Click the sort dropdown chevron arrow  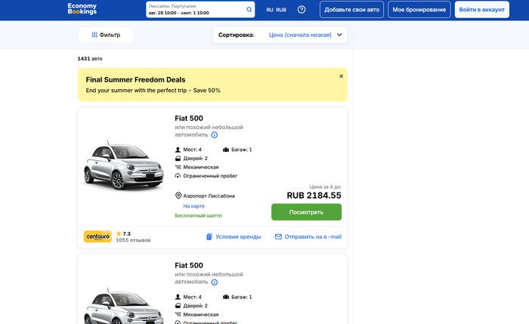click(x=339, y=35)
